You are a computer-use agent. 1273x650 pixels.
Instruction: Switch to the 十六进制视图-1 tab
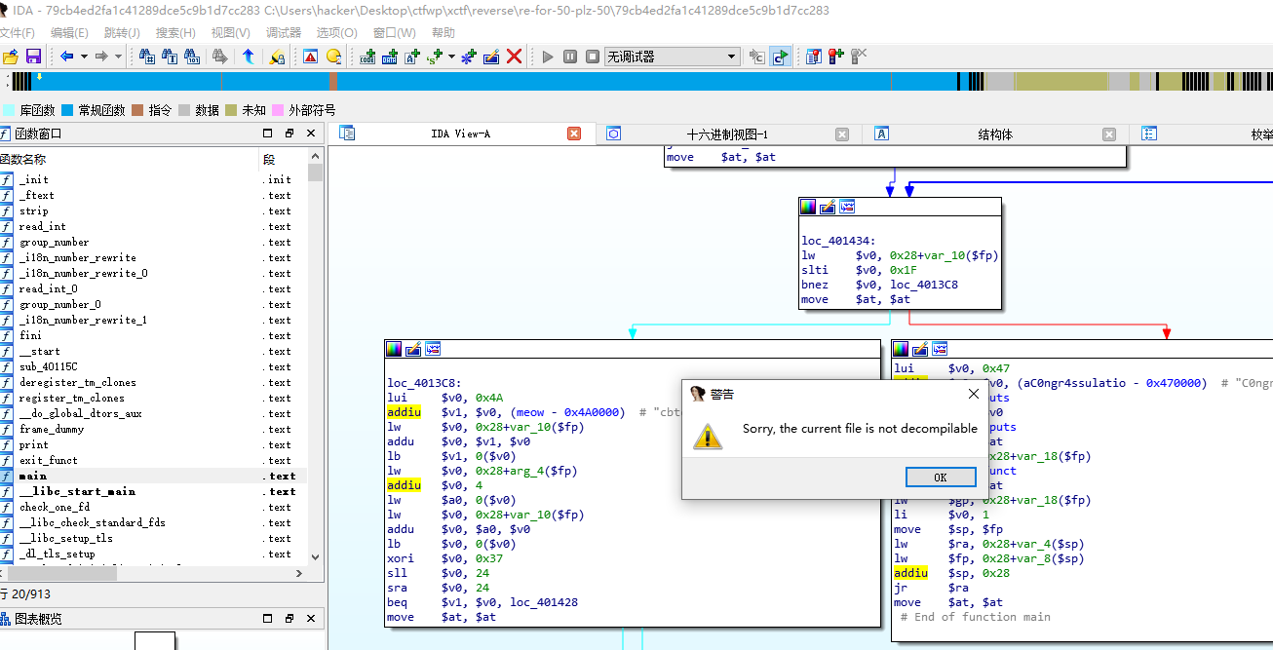click(x=727, y=134)
